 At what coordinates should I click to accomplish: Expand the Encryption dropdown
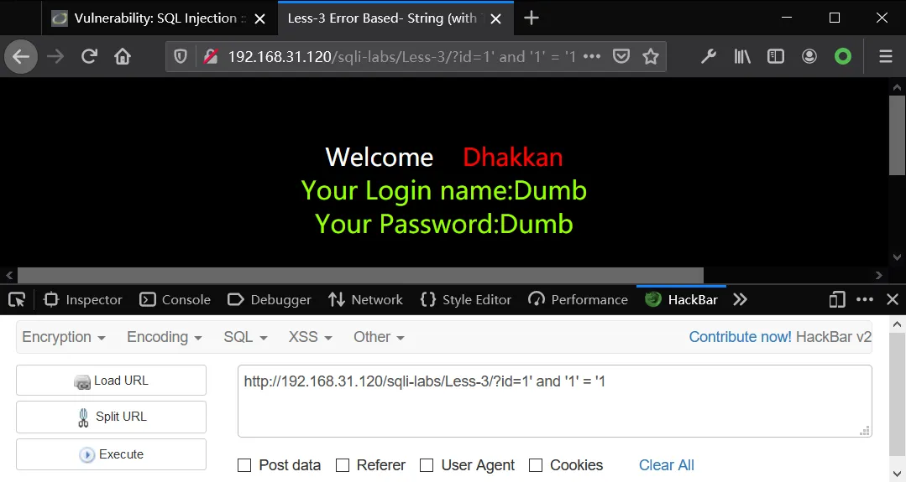tap(64, 337)
